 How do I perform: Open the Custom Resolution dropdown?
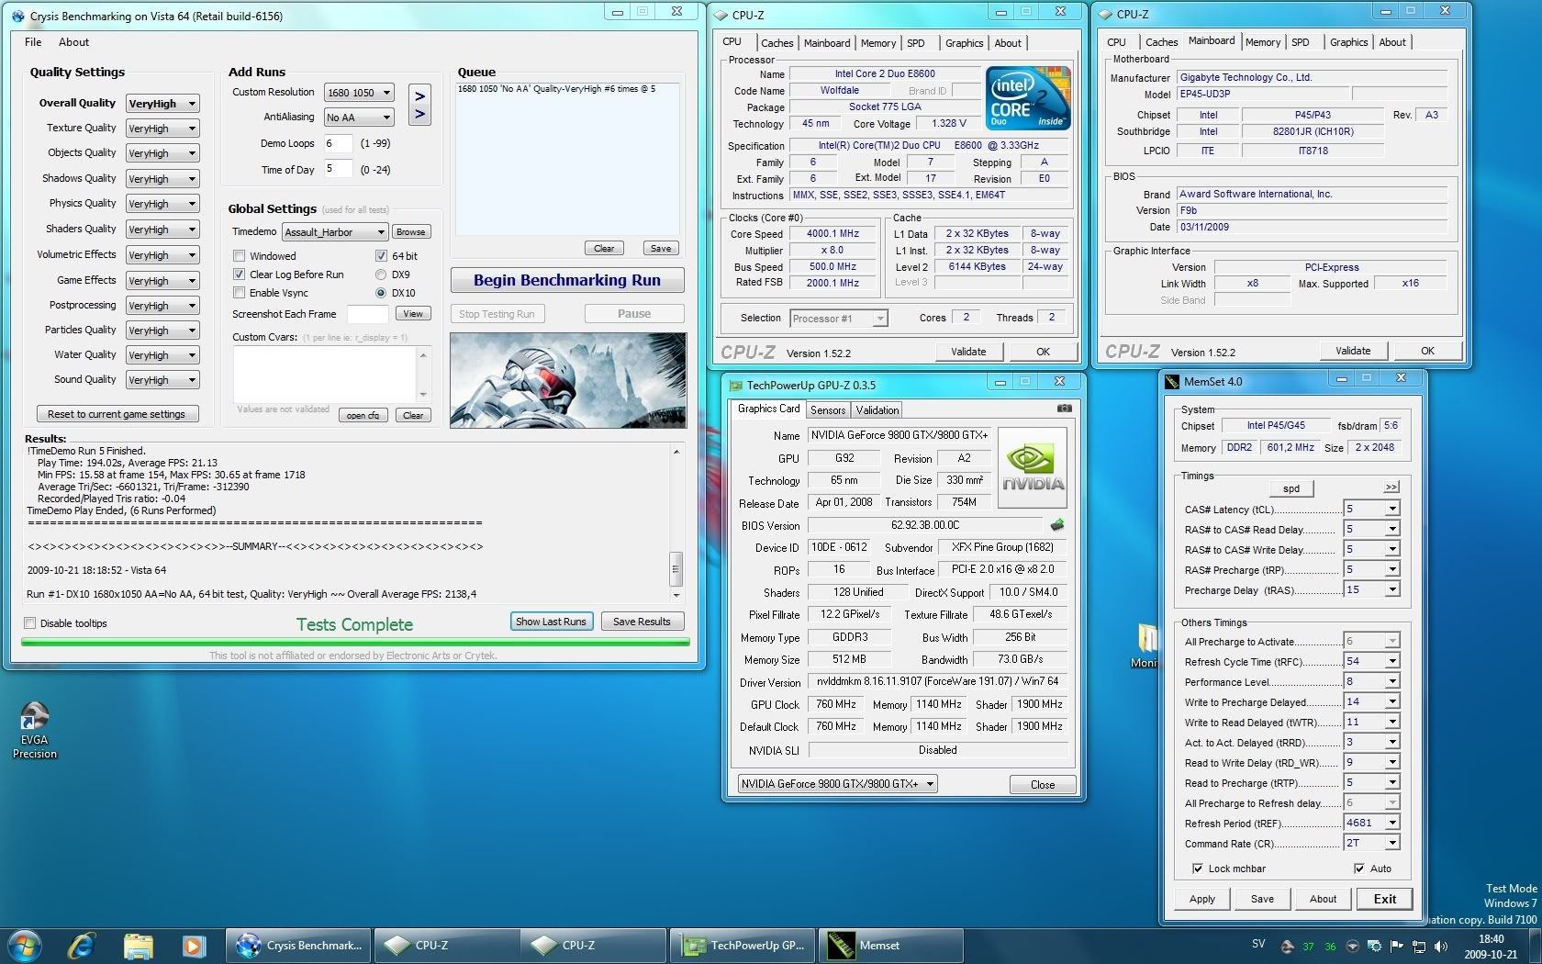pos(359,93)
